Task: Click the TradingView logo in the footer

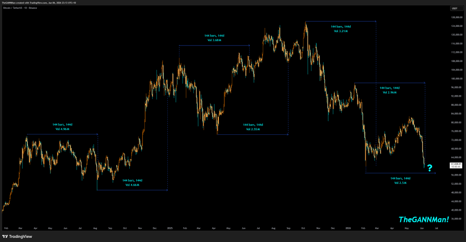Action: (x=17, y=237)
